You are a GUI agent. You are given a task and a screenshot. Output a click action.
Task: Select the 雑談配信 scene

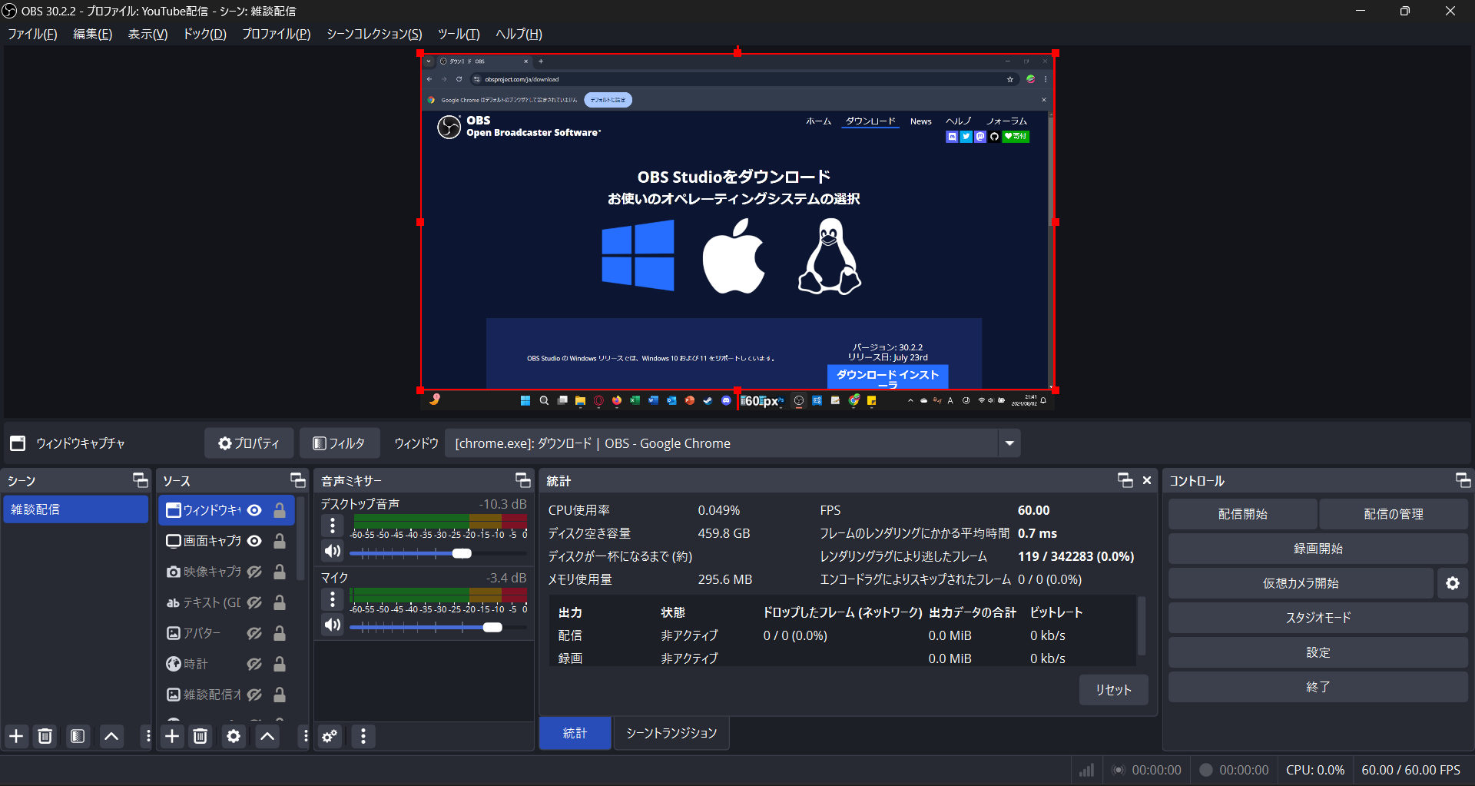75,509
